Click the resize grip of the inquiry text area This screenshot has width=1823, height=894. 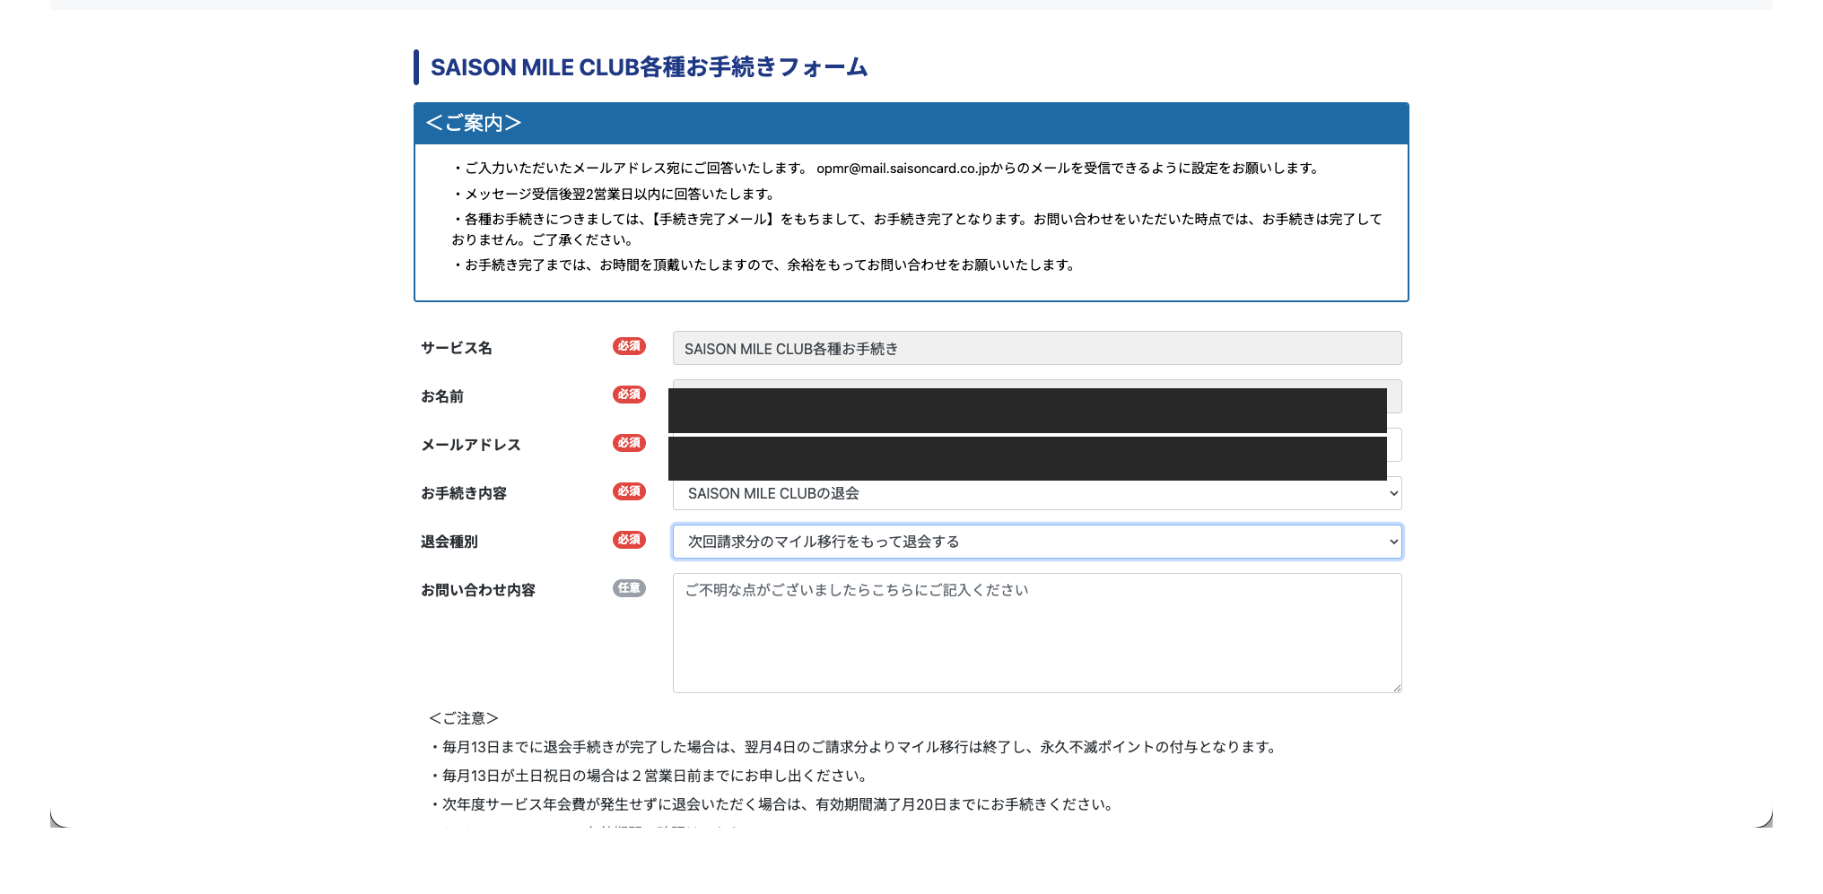[1396, 687]
